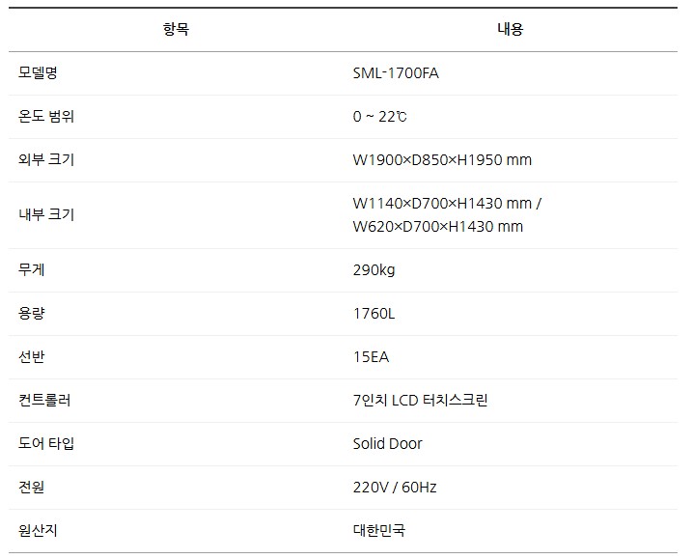This screenshot has height=559, width=693.
Task: Click the 외부 크기 row label
Action: click(46, 160)
